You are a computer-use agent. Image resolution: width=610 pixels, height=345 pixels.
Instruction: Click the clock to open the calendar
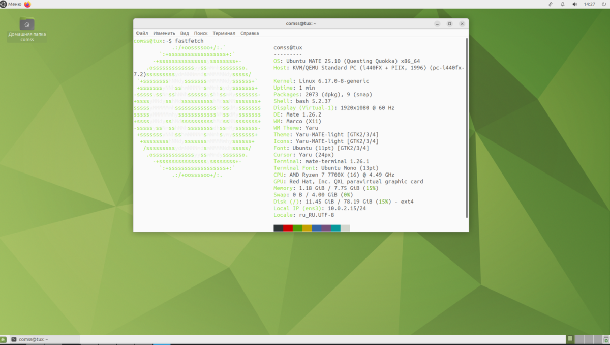point(589,4)
